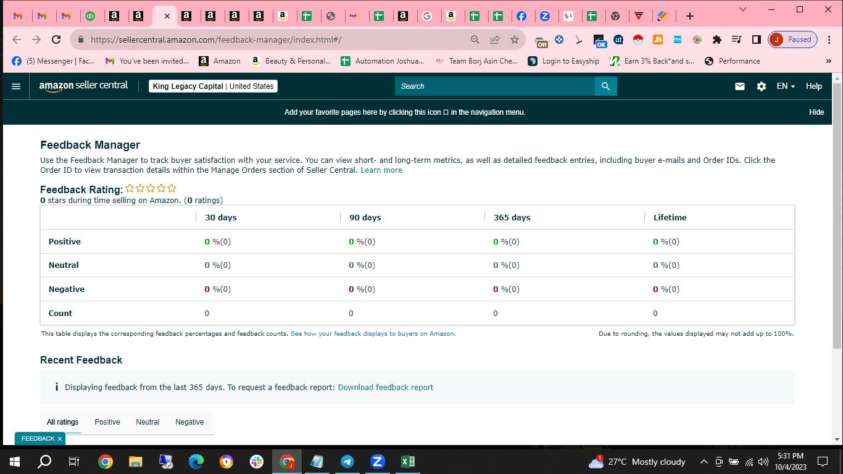
Task: Open the Windows notification center
Action: 822,461
